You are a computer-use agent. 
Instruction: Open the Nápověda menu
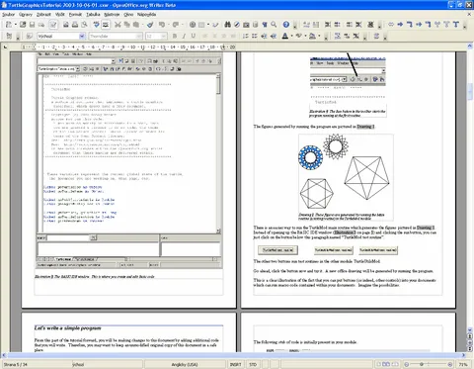click(146, 14)
